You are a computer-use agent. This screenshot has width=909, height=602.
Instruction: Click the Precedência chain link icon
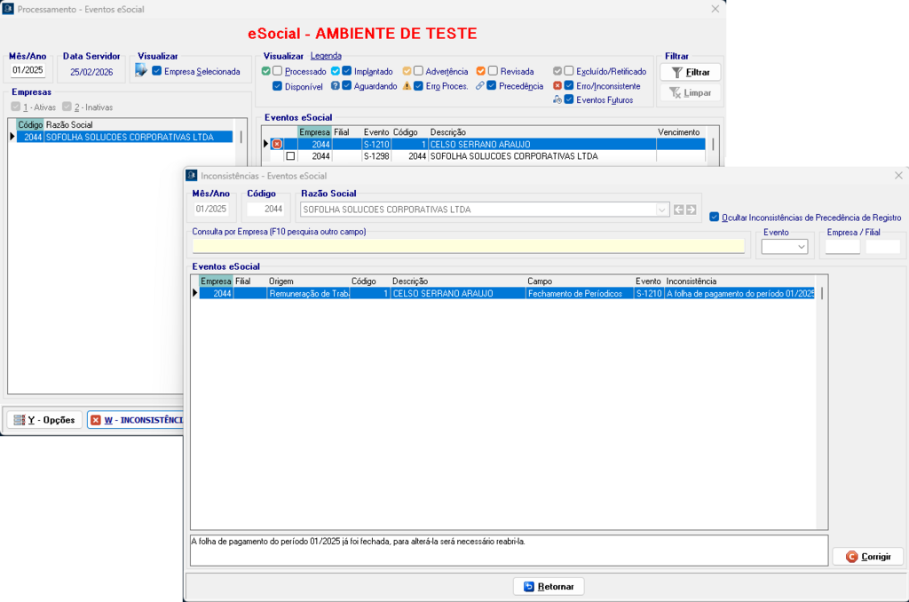point(479,86)
